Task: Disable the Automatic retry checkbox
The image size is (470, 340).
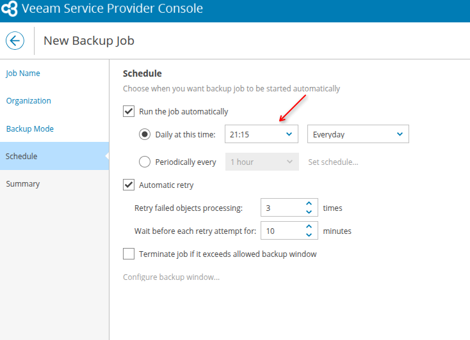Action: click(129, 185)
